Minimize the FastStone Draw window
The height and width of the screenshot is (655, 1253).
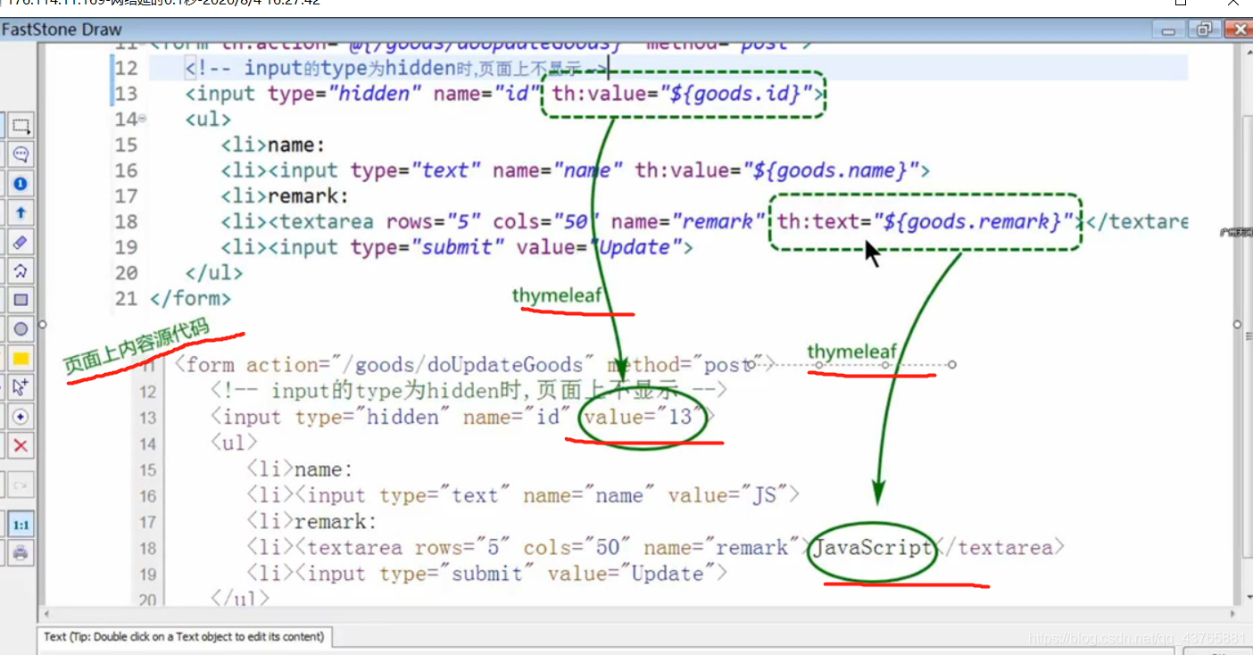[x=1167, y=29]
